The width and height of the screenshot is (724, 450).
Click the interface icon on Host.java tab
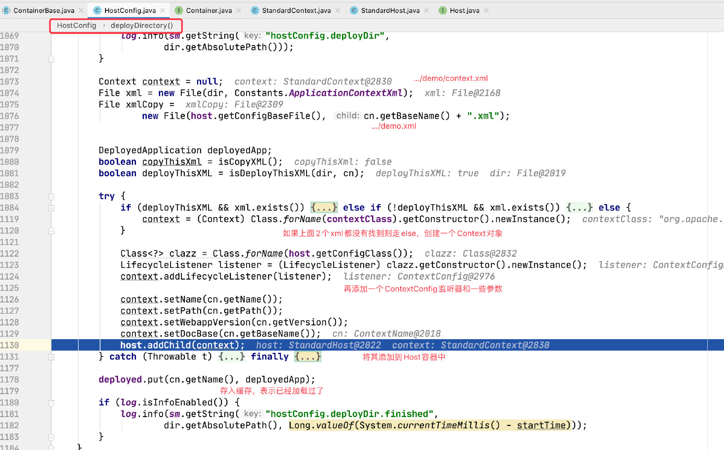pyautogui.click(x=442, y=10)
